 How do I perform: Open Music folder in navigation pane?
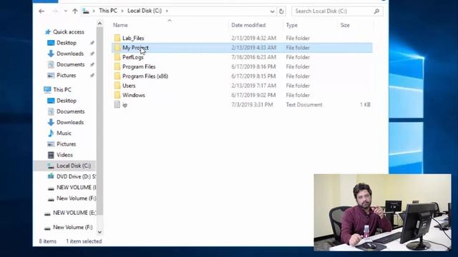pyautogui.click(x=64, y=133)
